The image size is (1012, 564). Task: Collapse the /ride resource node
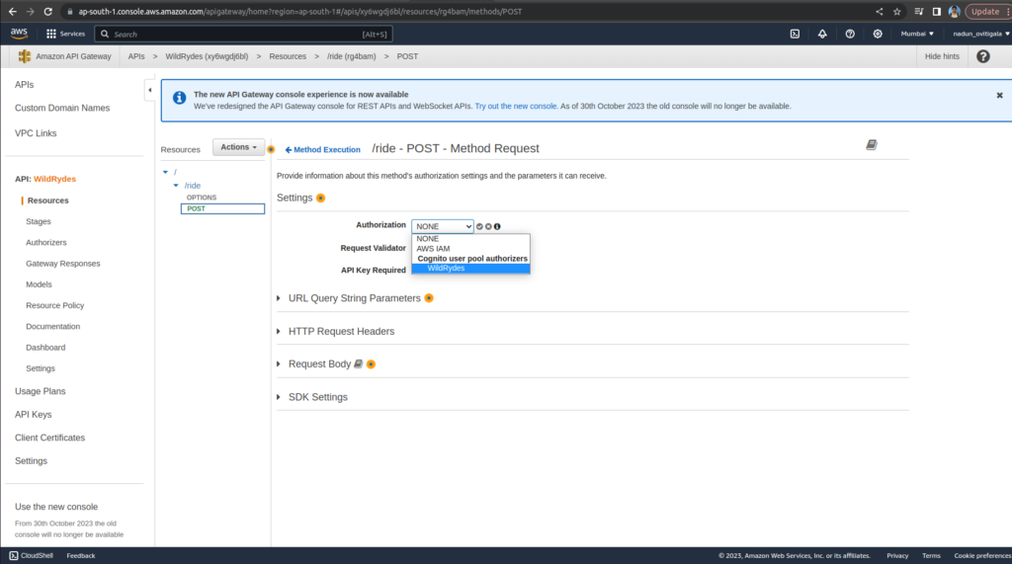pos(176,186)
